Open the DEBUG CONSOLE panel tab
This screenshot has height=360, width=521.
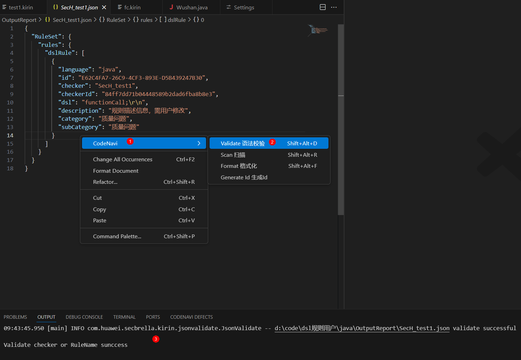coord(84,317)
